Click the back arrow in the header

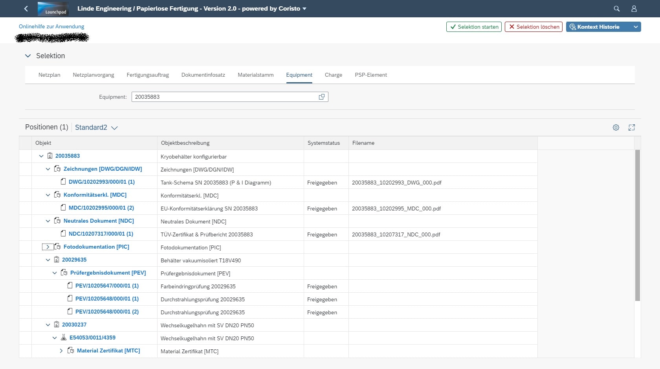26,9
